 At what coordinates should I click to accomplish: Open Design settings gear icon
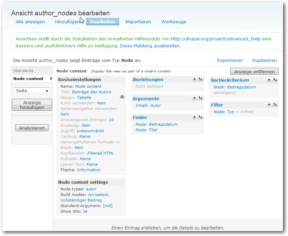pyautogui.click(x=122, y=97)
